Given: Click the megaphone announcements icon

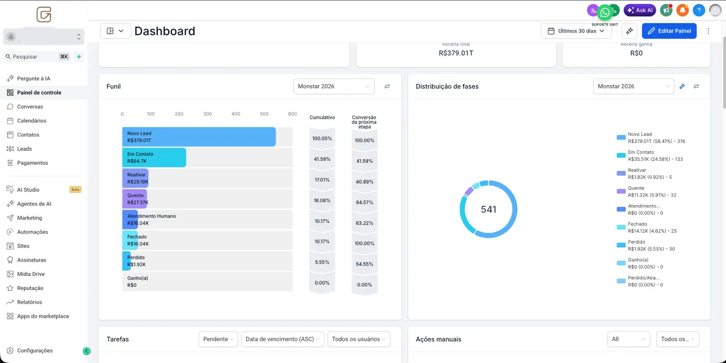Looking at the screenshot, I should [666, 10].
